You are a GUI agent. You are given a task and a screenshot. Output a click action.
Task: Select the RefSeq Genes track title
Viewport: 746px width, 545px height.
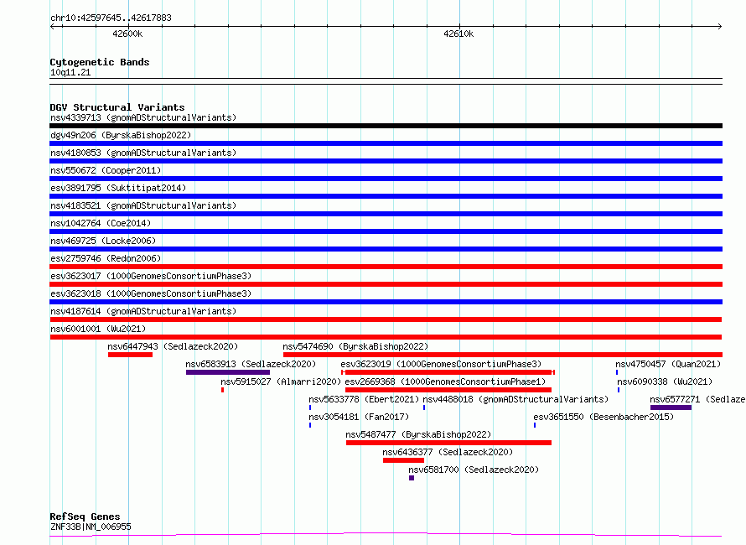click(85, 516)
